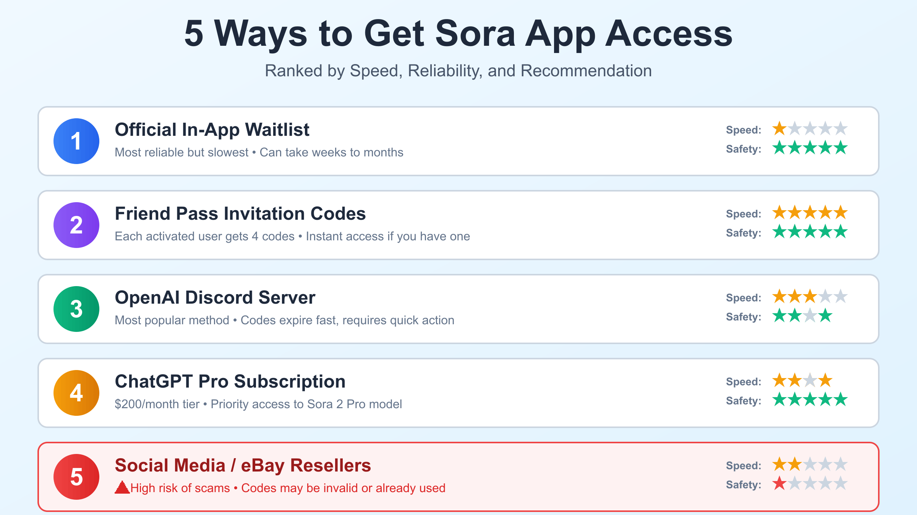Click the red number 5 circle badge
917x515 pixels.
[76, 477]
